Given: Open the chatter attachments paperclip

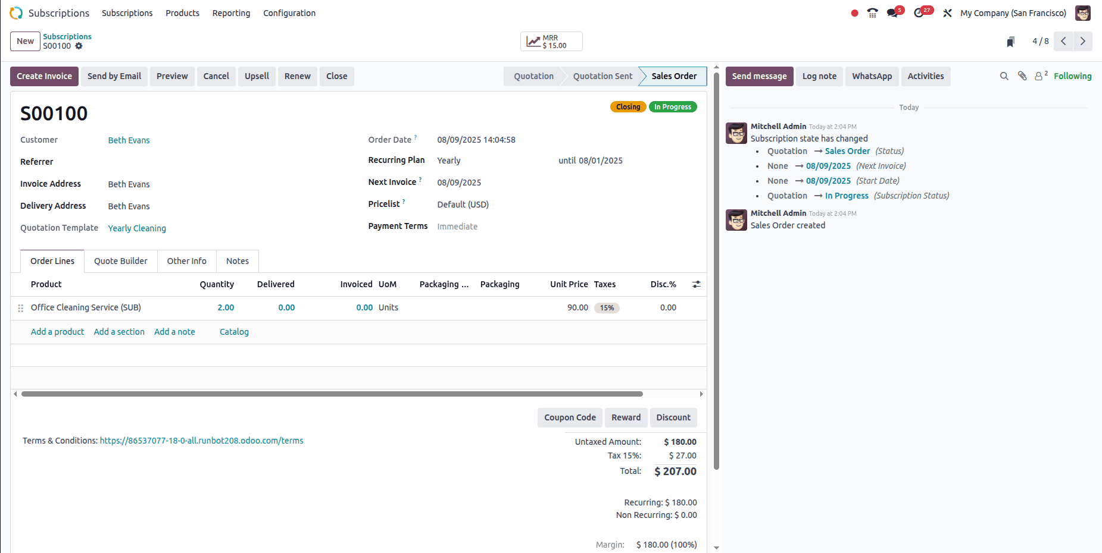Looking at the screenshot, I should (1022, 76).
